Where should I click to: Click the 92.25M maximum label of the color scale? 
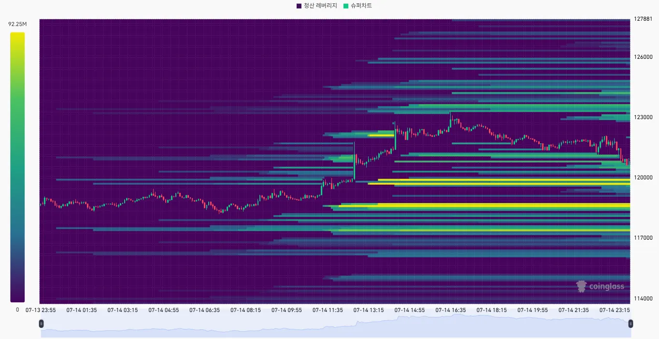tap(17, 24)
